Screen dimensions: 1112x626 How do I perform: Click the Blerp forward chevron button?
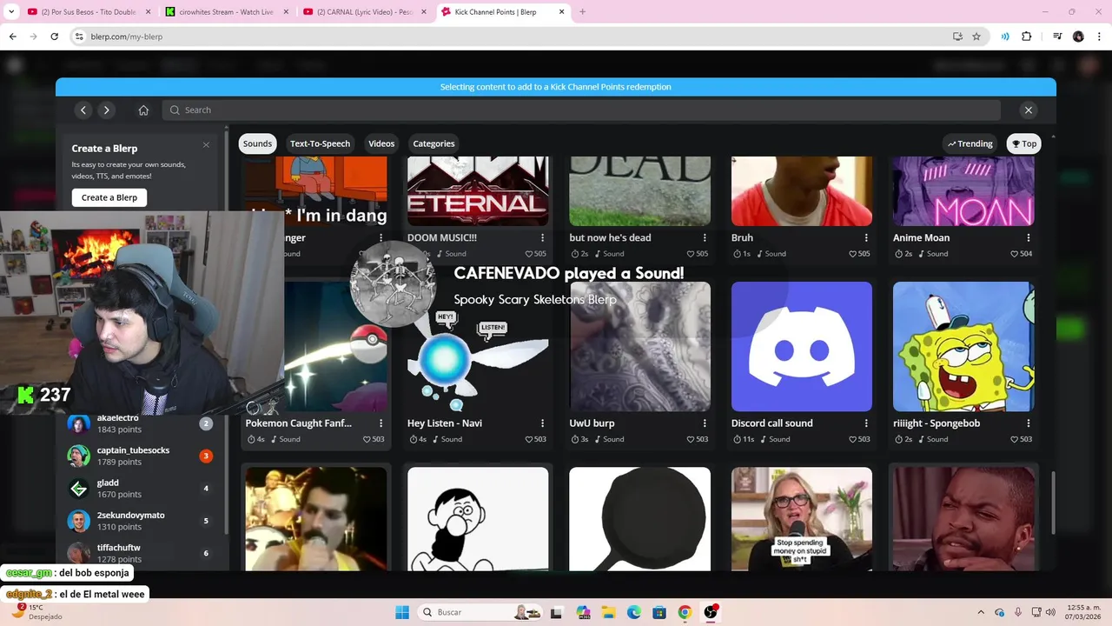(106, 110)
